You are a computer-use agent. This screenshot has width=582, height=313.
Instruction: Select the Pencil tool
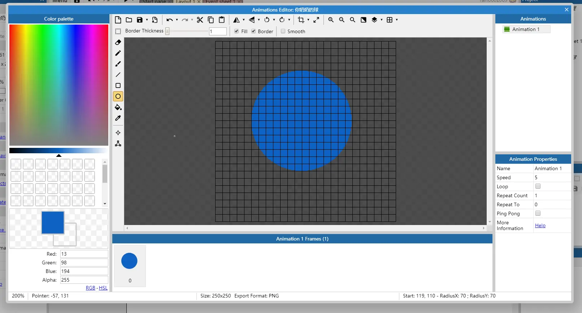118,53
